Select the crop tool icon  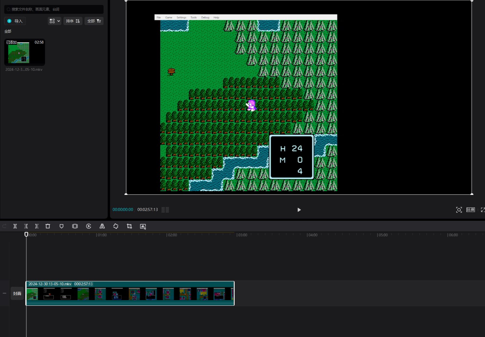click(x=129, y=226)
